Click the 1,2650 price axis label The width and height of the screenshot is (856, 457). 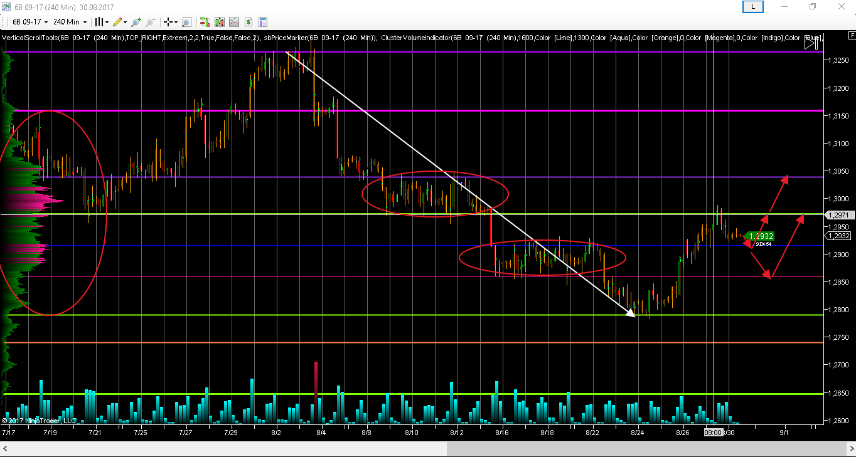840,393
